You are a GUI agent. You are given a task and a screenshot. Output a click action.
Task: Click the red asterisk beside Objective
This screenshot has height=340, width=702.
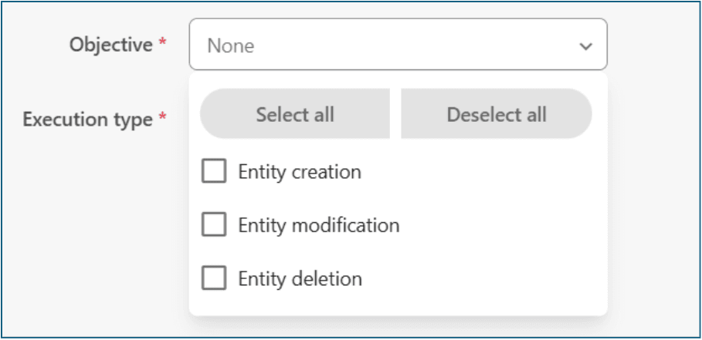(162, 45)
